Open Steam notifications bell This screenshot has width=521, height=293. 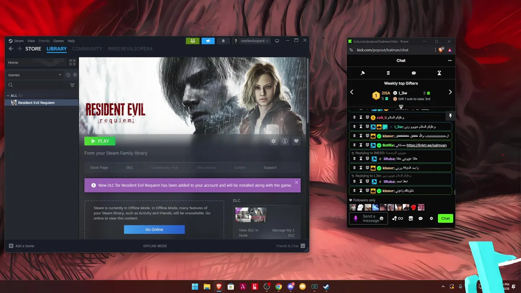coord(223,41)
